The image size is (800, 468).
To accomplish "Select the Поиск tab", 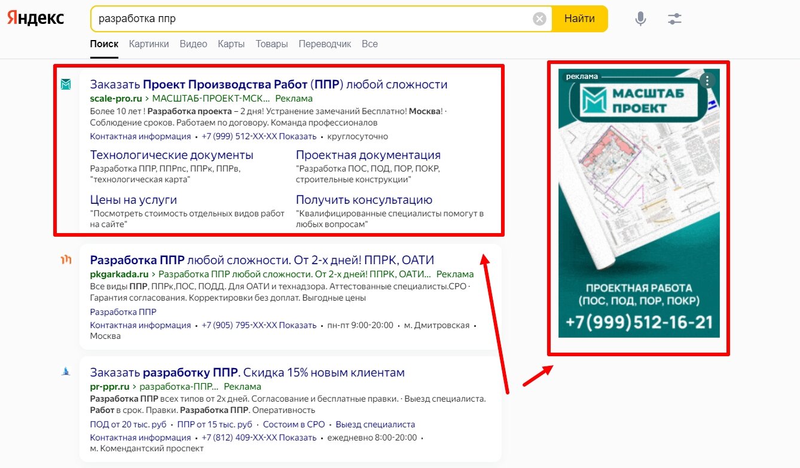I will [104, 44].
